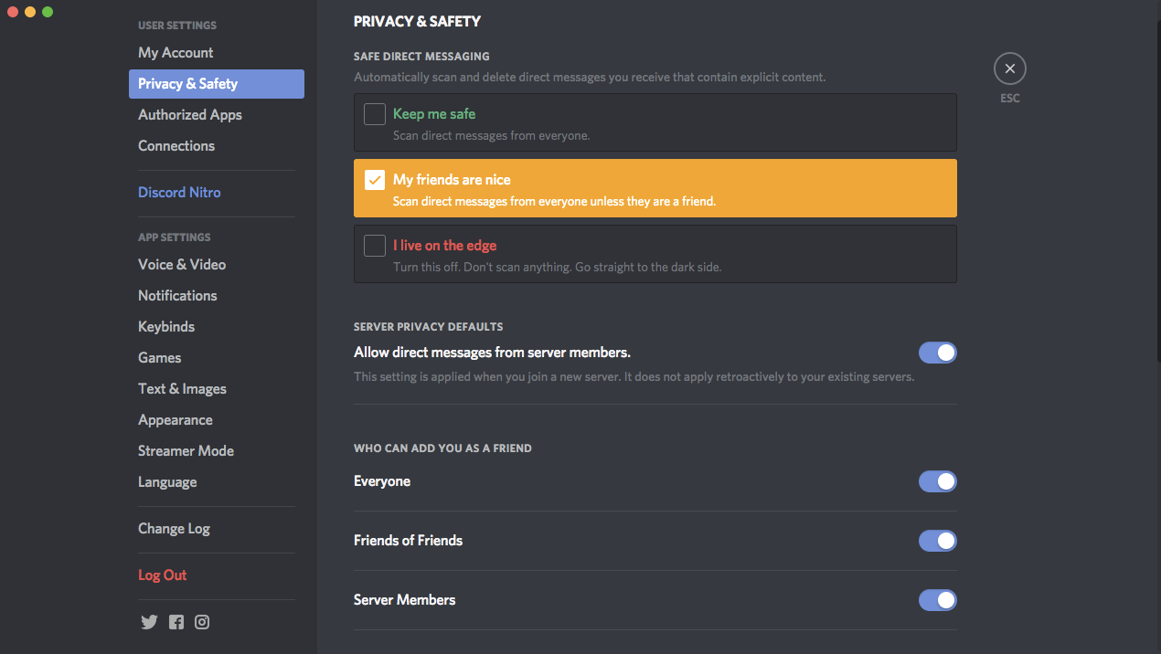Image resolution: width=1161 pixels, height=654 pixels.
Task: Click the settings page scrollbar
Action: click(1156, 183)
